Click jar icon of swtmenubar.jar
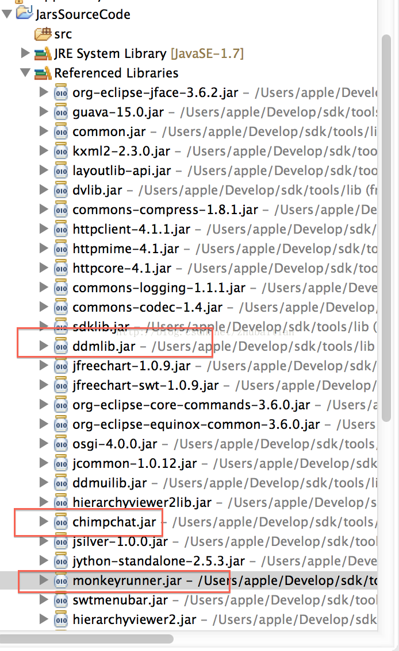This screenshot has height=651, width=399. click(61, 599)
